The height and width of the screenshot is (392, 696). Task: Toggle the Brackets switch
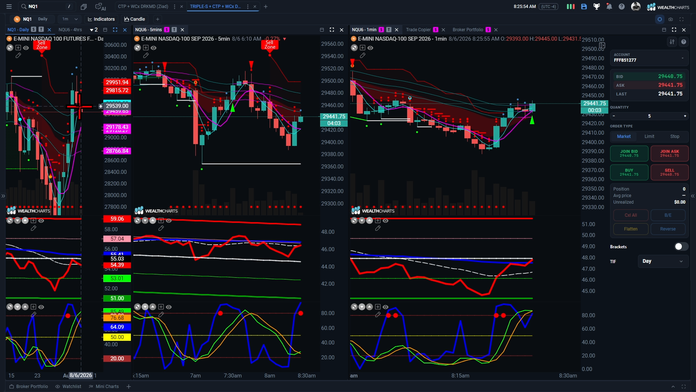[681, 246]
